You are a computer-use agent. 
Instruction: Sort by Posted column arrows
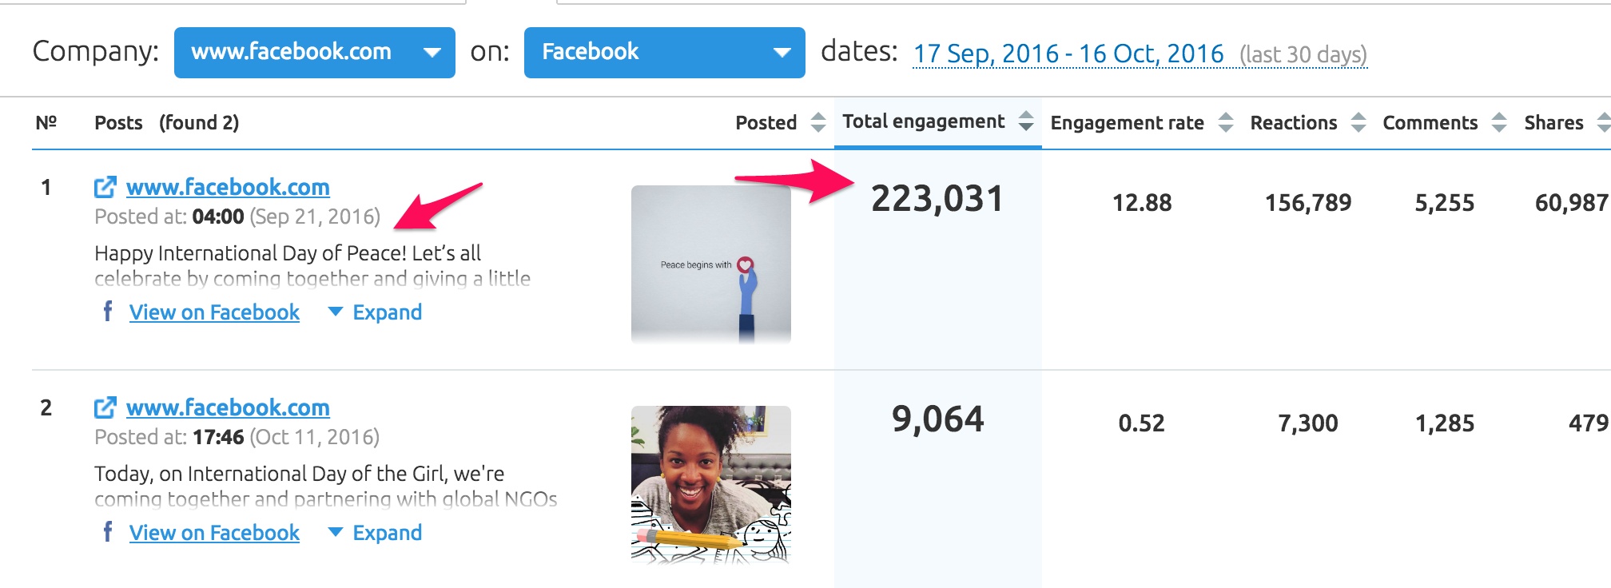(818, 122)
